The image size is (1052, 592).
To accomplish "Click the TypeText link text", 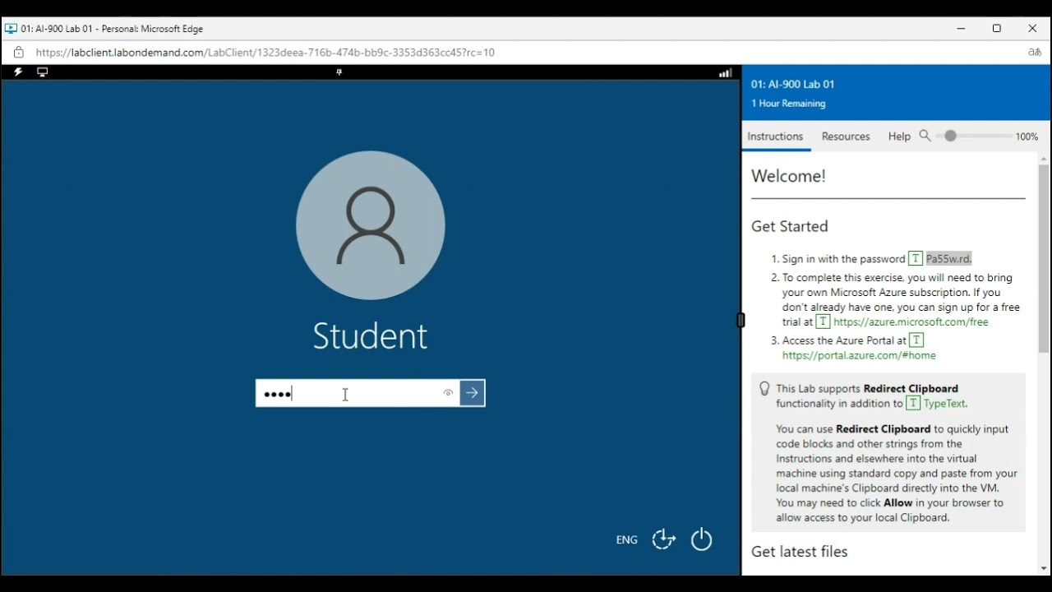I will pos(944,404).
